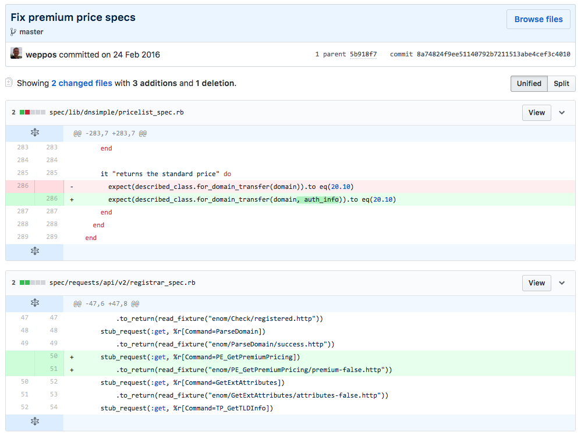The height and width of the screenshot is (436, 581).
Task: Click the branch icon next to master
Action: tap(13, 32)
